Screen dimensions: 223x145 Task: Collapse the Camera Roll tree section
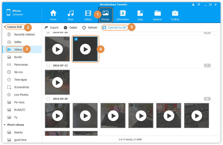click(x=5, y=27)
